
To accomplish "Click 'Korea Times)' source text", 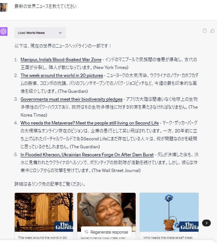I will [34, 115].
